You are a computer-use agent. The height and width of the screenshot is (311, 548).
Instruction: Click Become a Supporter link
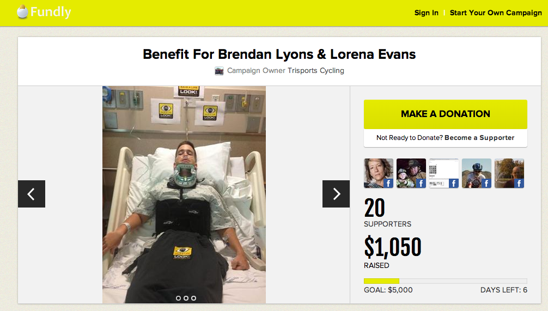[479, 138]
